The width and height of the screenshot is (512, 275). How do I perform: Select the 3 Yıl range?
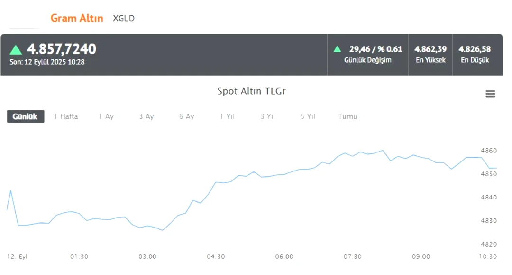267,116
